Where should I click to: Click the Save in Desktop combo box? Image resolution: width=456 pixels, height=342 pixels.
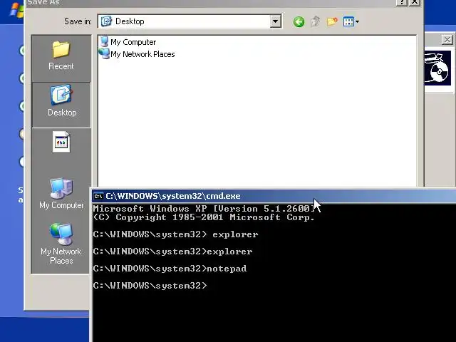(x=190, y=21)
